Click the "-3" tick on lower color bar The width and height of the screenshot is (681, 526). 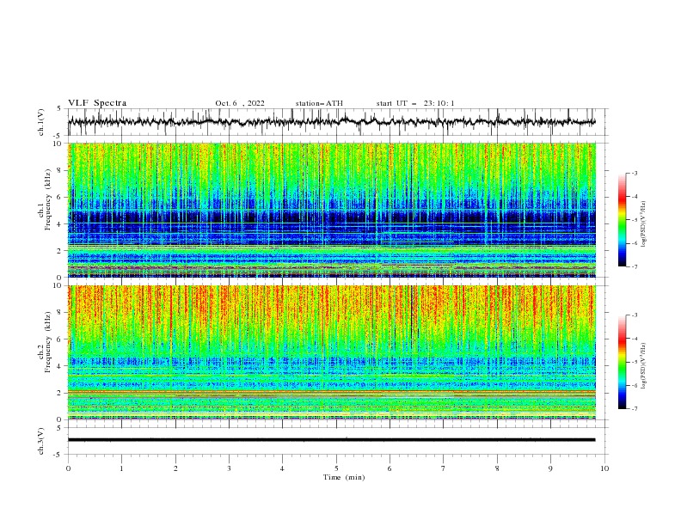635,315
